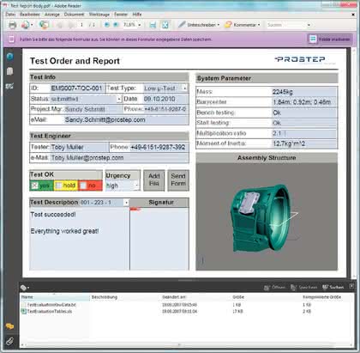The width and height of the screenshot is (360, 353).
Task: Sort attachments by Geändert am column
Action: click(x=174, y=297)
